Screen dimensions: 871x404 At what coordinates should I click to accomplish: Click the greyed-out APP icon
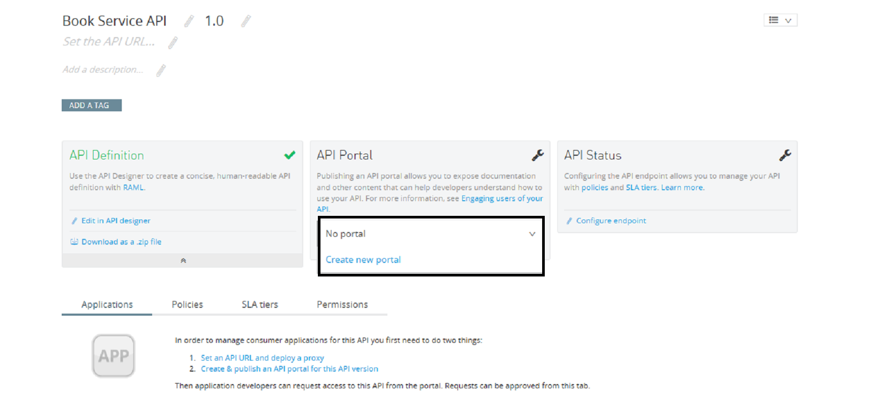click(x=113, y=356)
